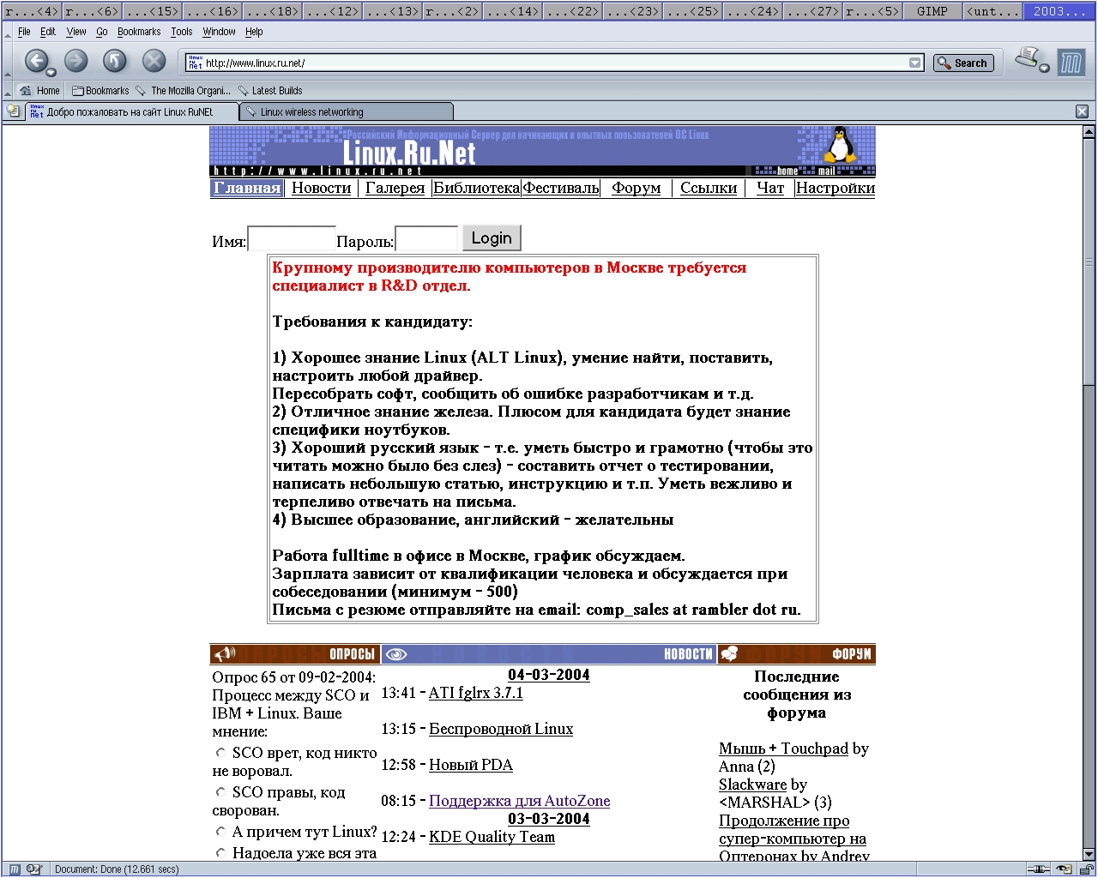
Task: Open the URL bar history dropdown
Action: click(x=915, y=63)
